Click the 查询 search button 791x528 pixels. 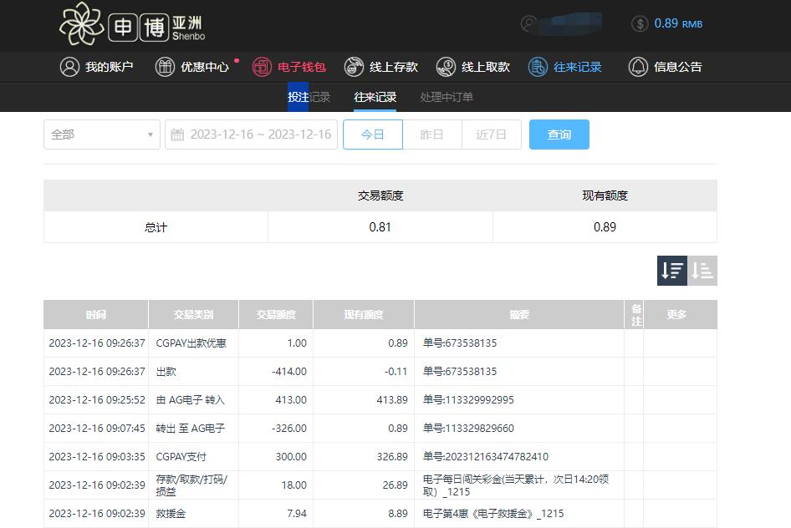pos(559,135)
